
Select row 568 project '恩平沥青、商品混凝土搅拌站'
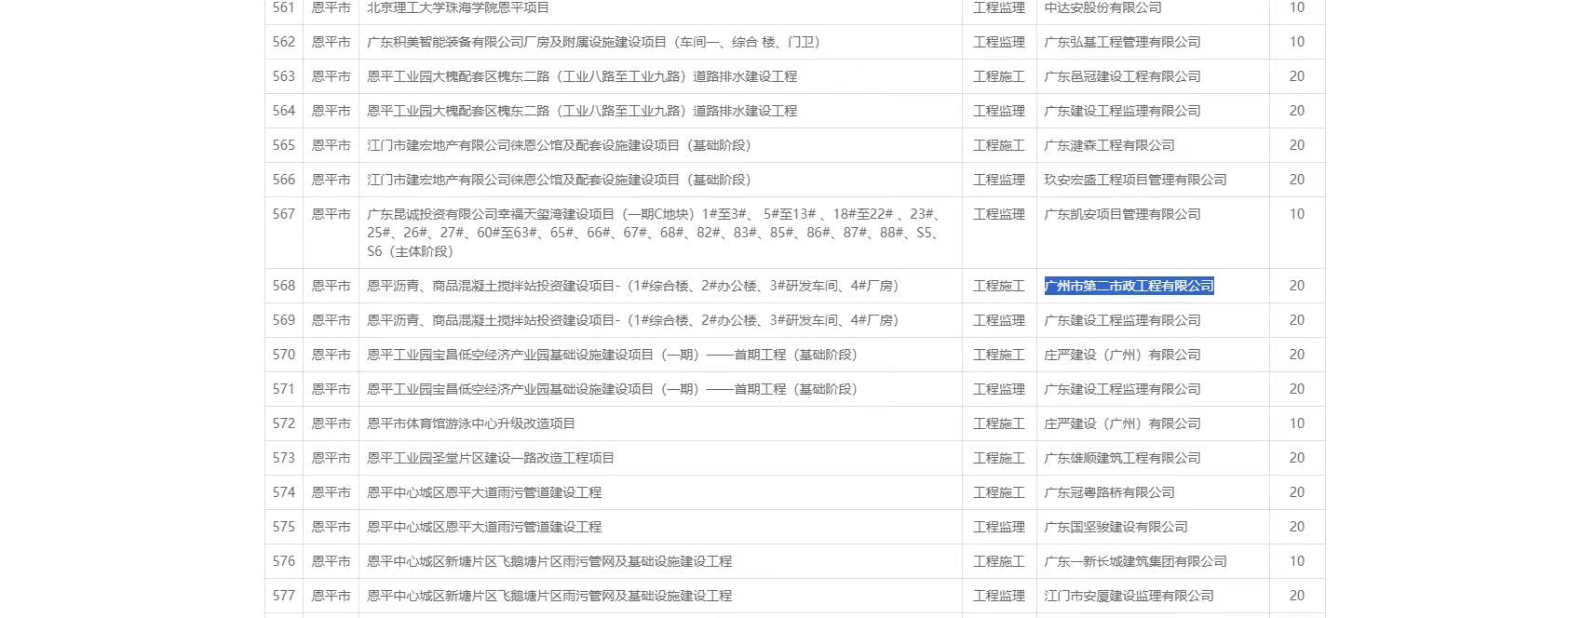[x=632, y=286]
